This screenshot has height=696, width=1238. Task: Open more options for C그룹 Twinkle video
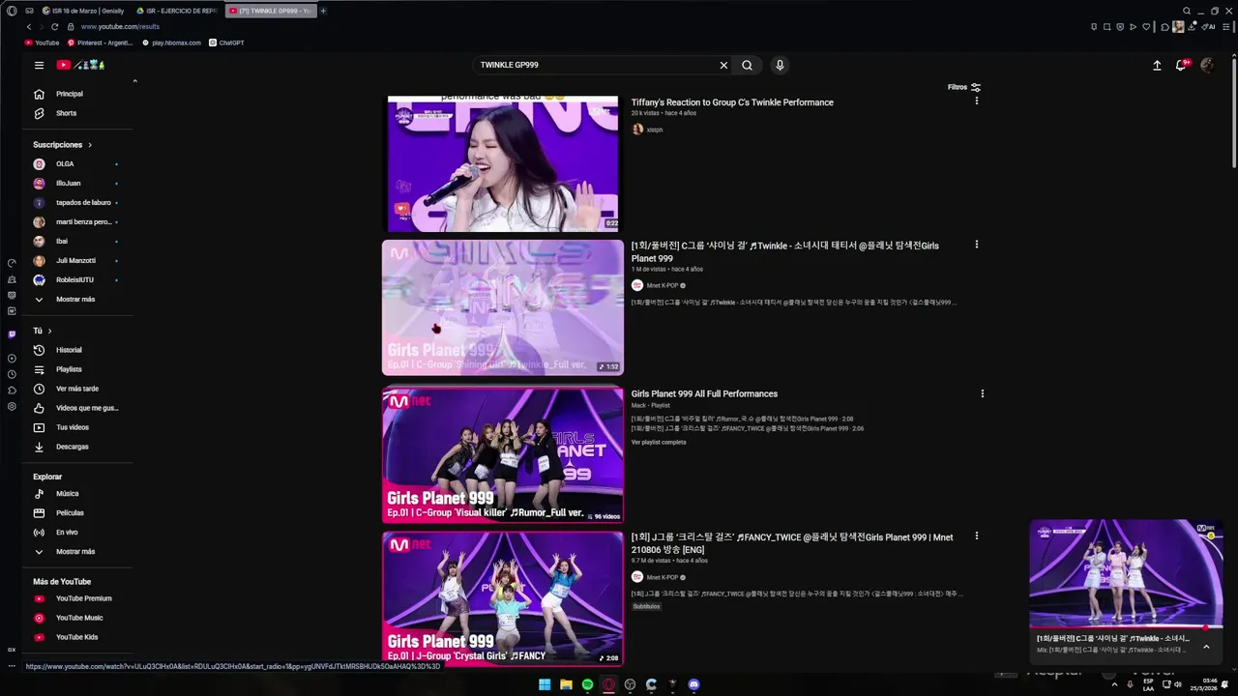tap(976, 245)
